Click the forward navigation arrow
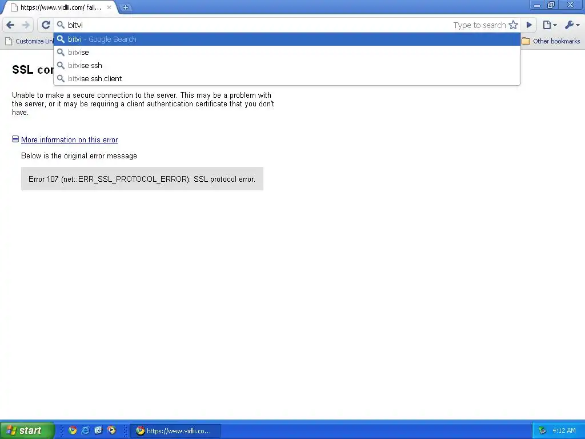 pos(26,25)
